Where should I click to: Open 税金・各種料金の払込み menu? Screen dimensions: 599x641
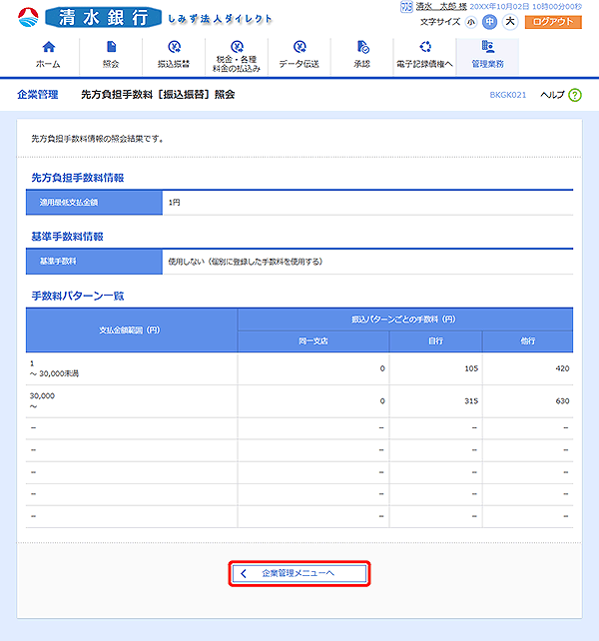236,48
